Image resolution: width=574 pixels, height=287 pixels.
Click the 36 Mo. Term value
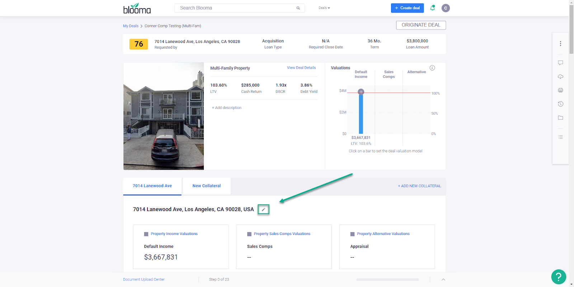[x=374, y=41]
